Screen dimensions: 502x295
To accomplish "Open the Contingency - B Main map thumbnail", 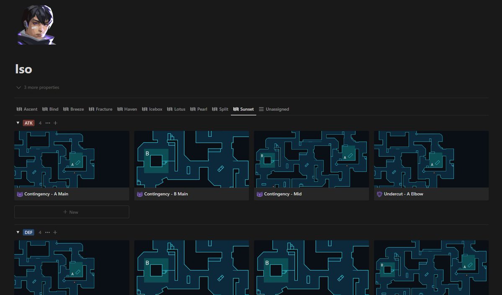I will click(x=191, y=159).
